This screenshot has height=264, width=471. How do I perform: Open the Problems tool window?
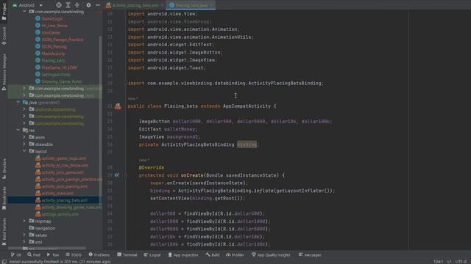pos(99,254)
